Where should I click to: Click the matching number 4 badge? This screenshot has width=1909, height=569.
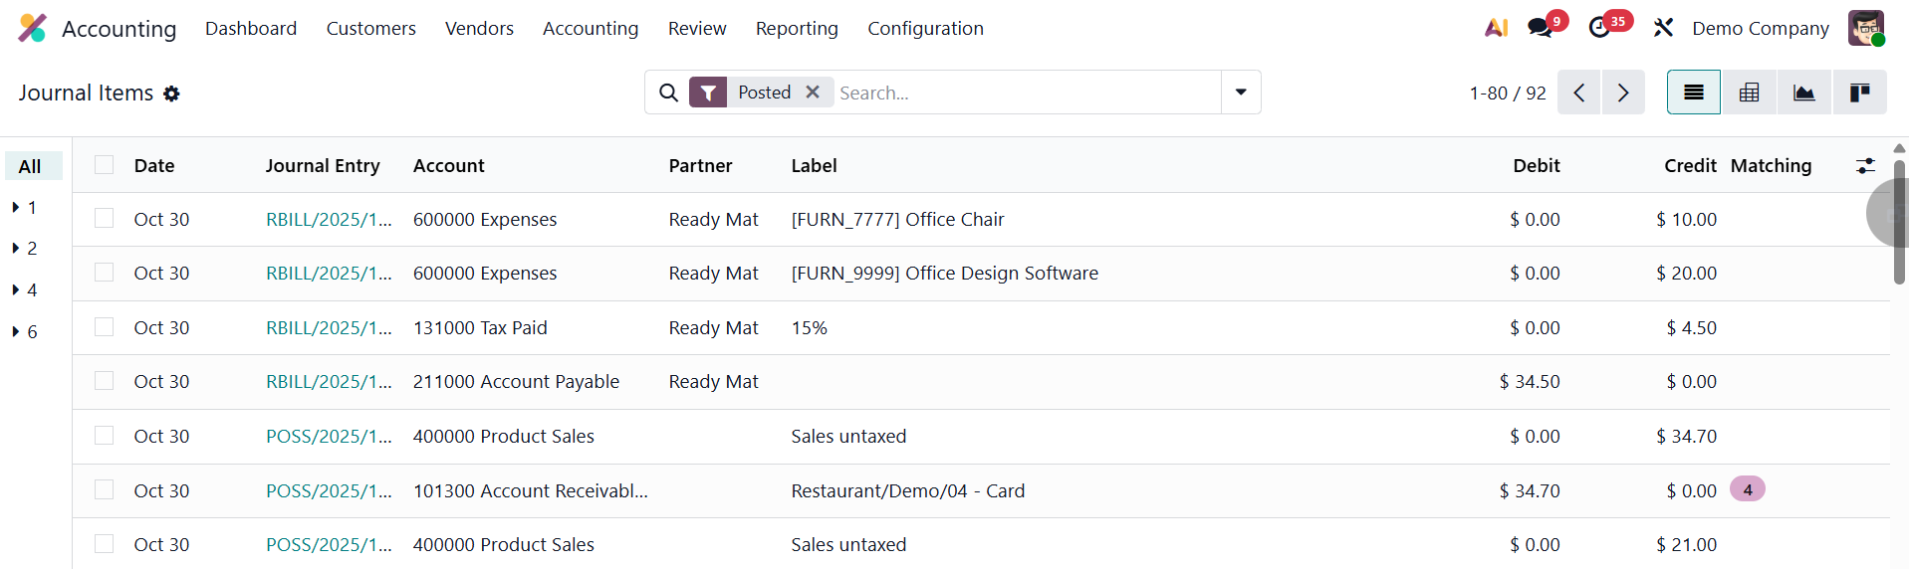(x=1747, y=489)
